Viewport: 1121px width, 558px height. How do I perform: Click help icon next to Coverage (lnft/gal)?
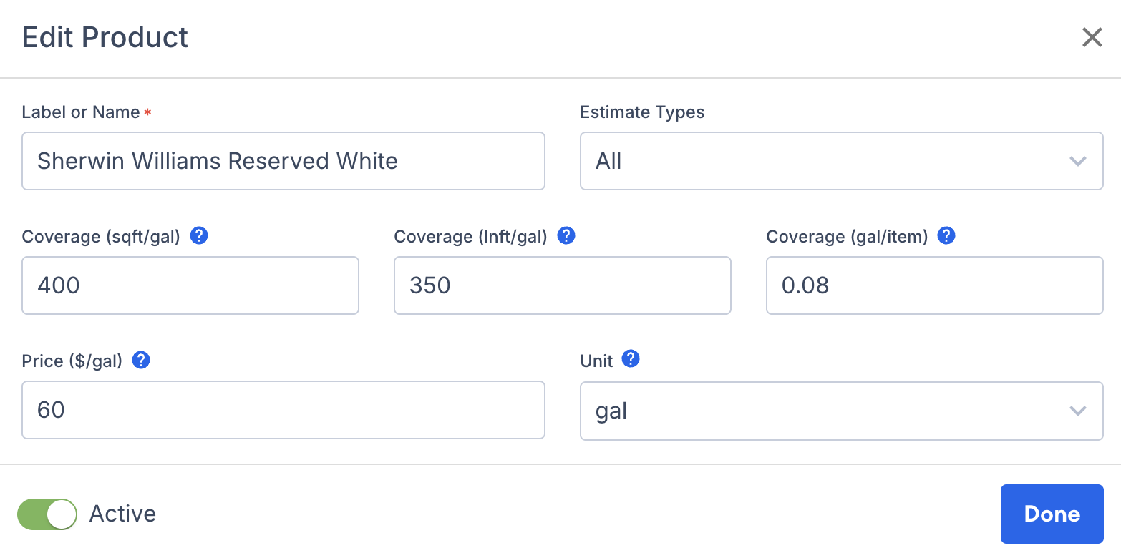click(x=566, y=235)
